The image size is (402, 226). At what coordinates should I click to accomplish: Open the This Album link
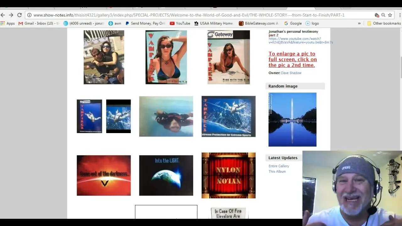coord(277,171)
